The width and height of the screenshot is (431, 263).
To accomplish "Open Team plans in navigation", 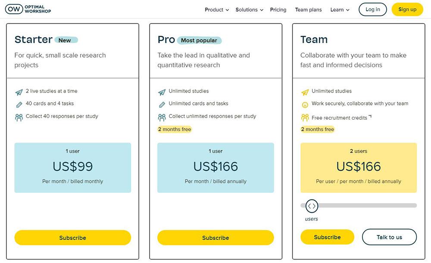I will pos(308,9).
